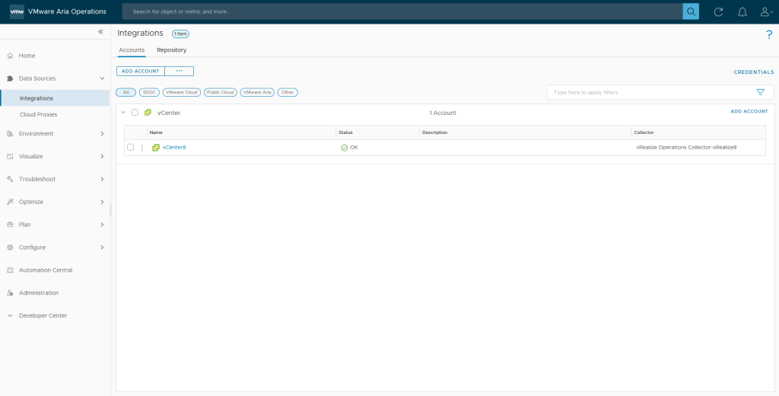Click the '1 Account' text

pos(443,113)
